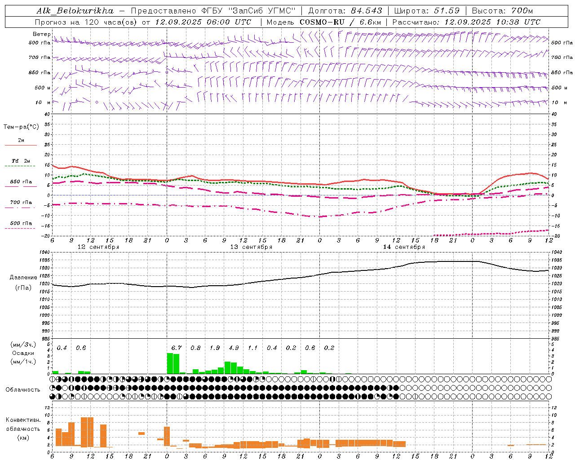Click the Модель COSMO-RU / 6.6км text

pos(324,22)
